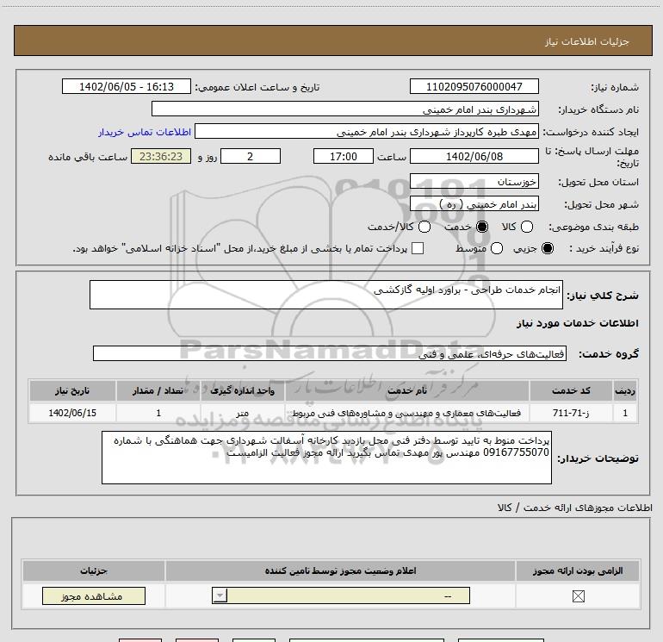Click the buyer organization name field

pyautogui.click(x=345, y=109)
